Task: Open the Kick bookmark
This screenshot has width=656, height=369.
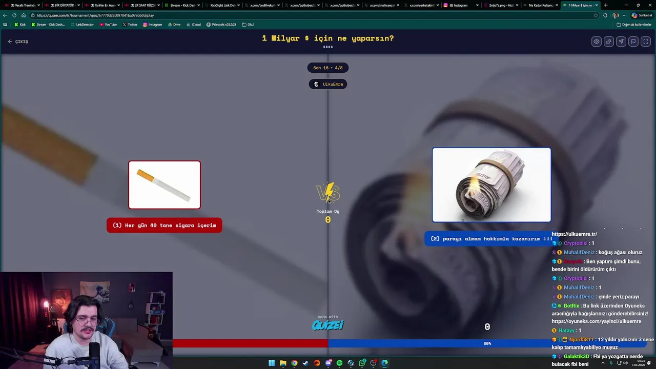Action: (x=20, y=25)
